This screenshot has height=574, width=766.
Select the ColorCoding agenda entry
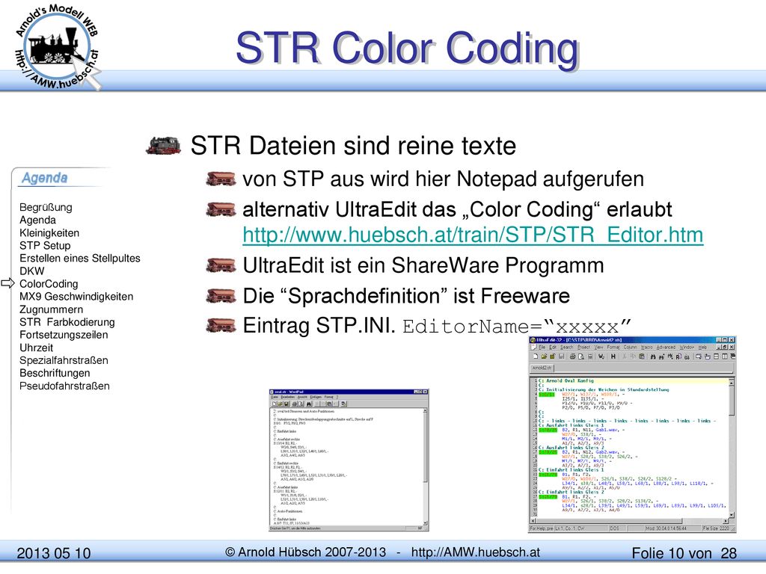pyautogui.click(x=49, y=283)
